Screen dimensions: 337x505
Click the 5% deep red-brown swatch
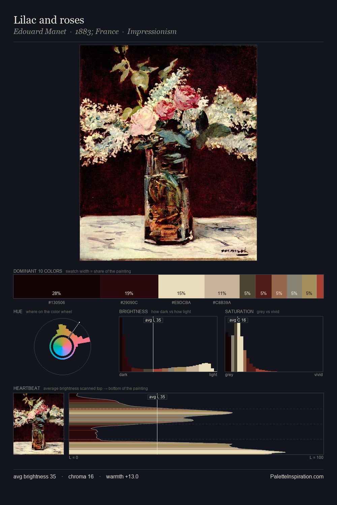(264, 287)
